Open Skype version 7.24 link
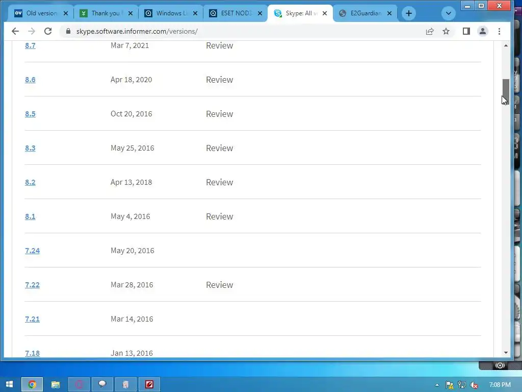This screenshot has width=522, height=392. (32, 251)
